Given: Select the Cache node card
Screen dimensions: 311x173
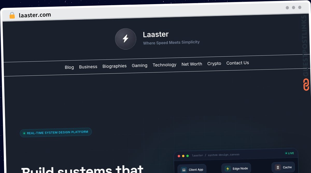Looking at the screenshot, I should click(x=283, y=167).
